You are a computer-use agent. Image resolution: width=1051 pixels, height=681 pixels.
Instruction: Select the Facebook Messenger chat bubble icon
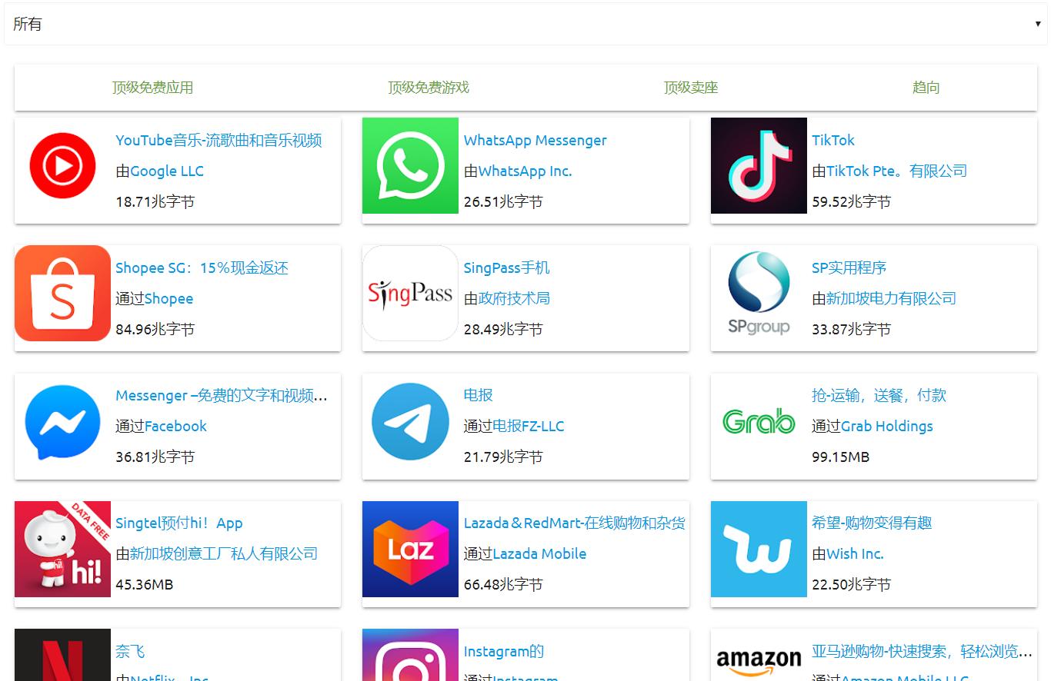[62, 421]
